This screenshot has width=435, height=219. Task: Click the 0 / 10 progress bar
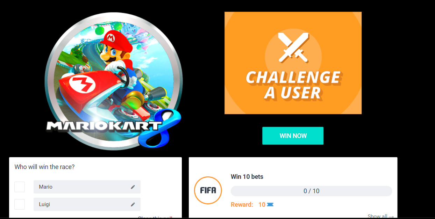312,191
